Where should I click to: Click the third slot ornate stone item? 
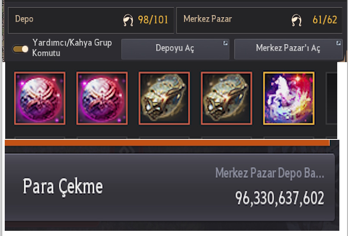[x=164, y=98]
